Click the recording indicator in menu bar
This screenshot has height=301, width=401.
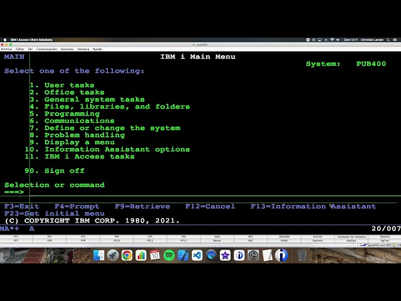308,40
